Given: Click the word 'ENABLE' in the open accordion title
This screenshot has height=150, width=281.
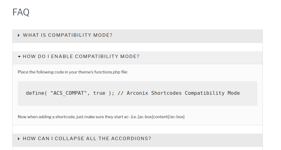Looking at the screenshot, I should tap(62, 56).
